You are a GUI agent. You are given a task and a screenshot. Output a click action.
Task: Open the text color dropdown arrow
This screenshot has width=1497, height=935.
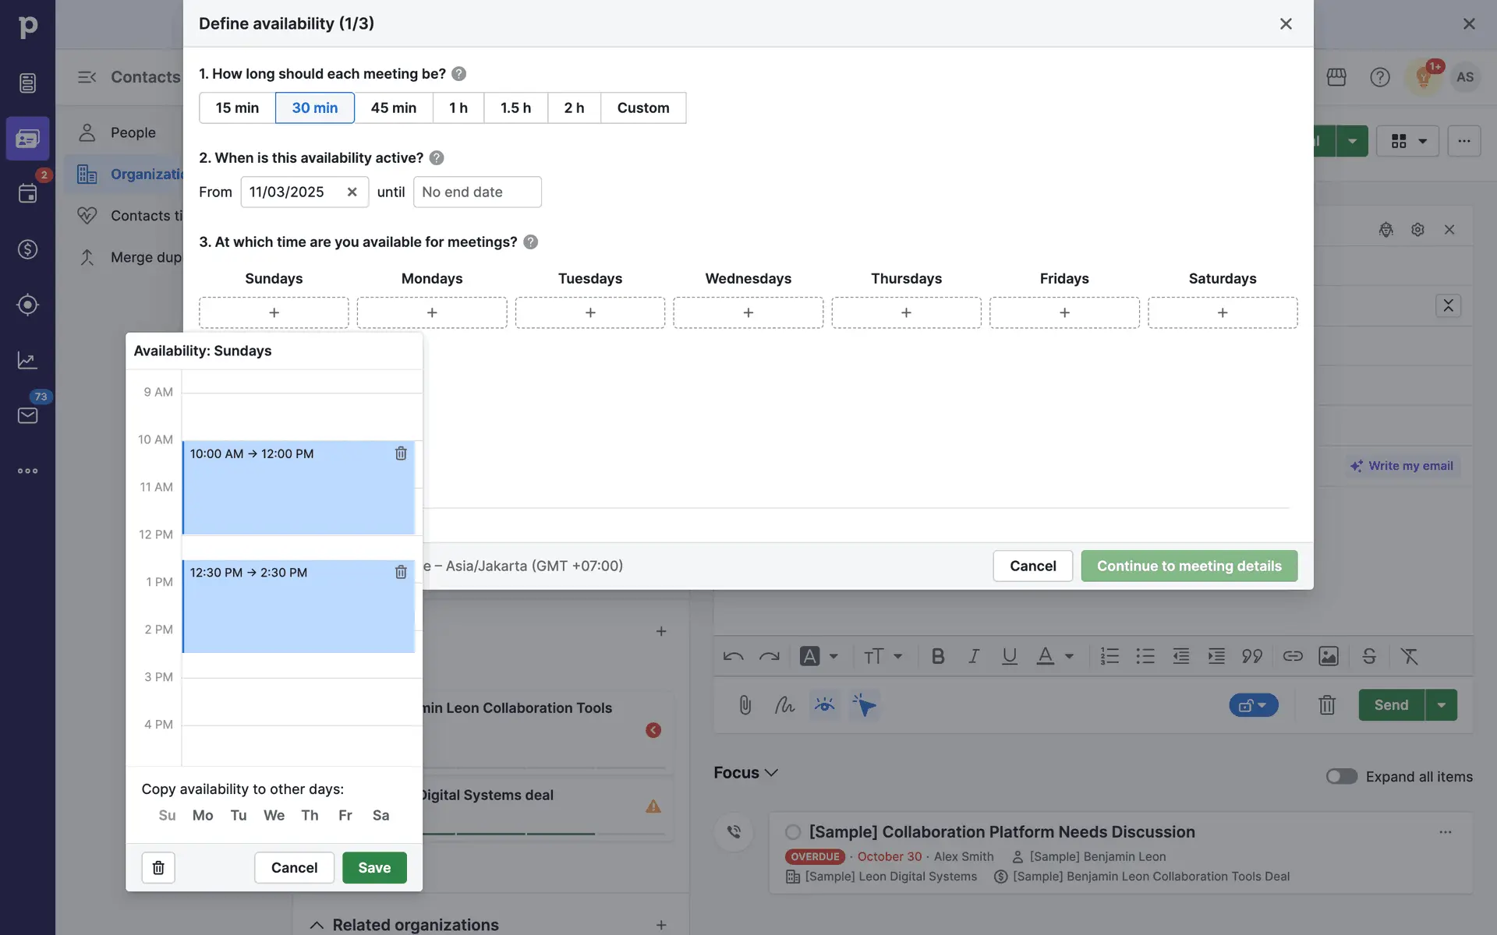[x=1069, y=656]
